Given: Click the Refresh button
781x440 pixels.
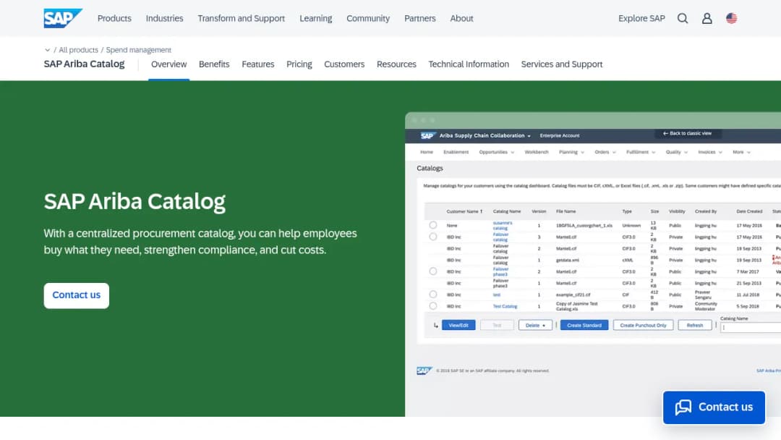Looking at the screenshot, I should click(x=694, y=326).
